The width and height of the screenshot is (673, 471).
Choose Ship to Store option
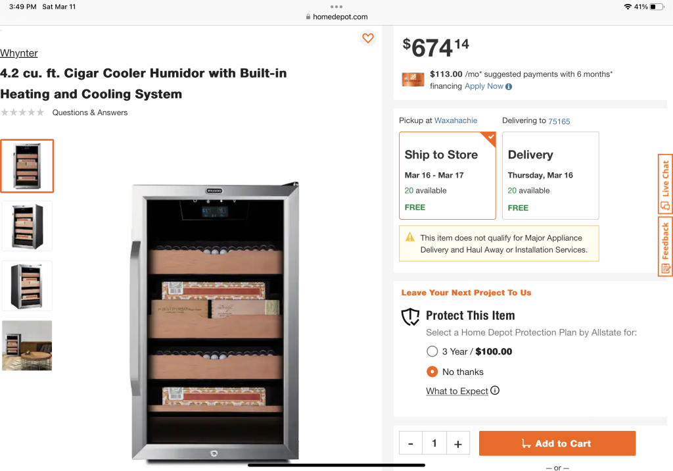coord(447,175)
